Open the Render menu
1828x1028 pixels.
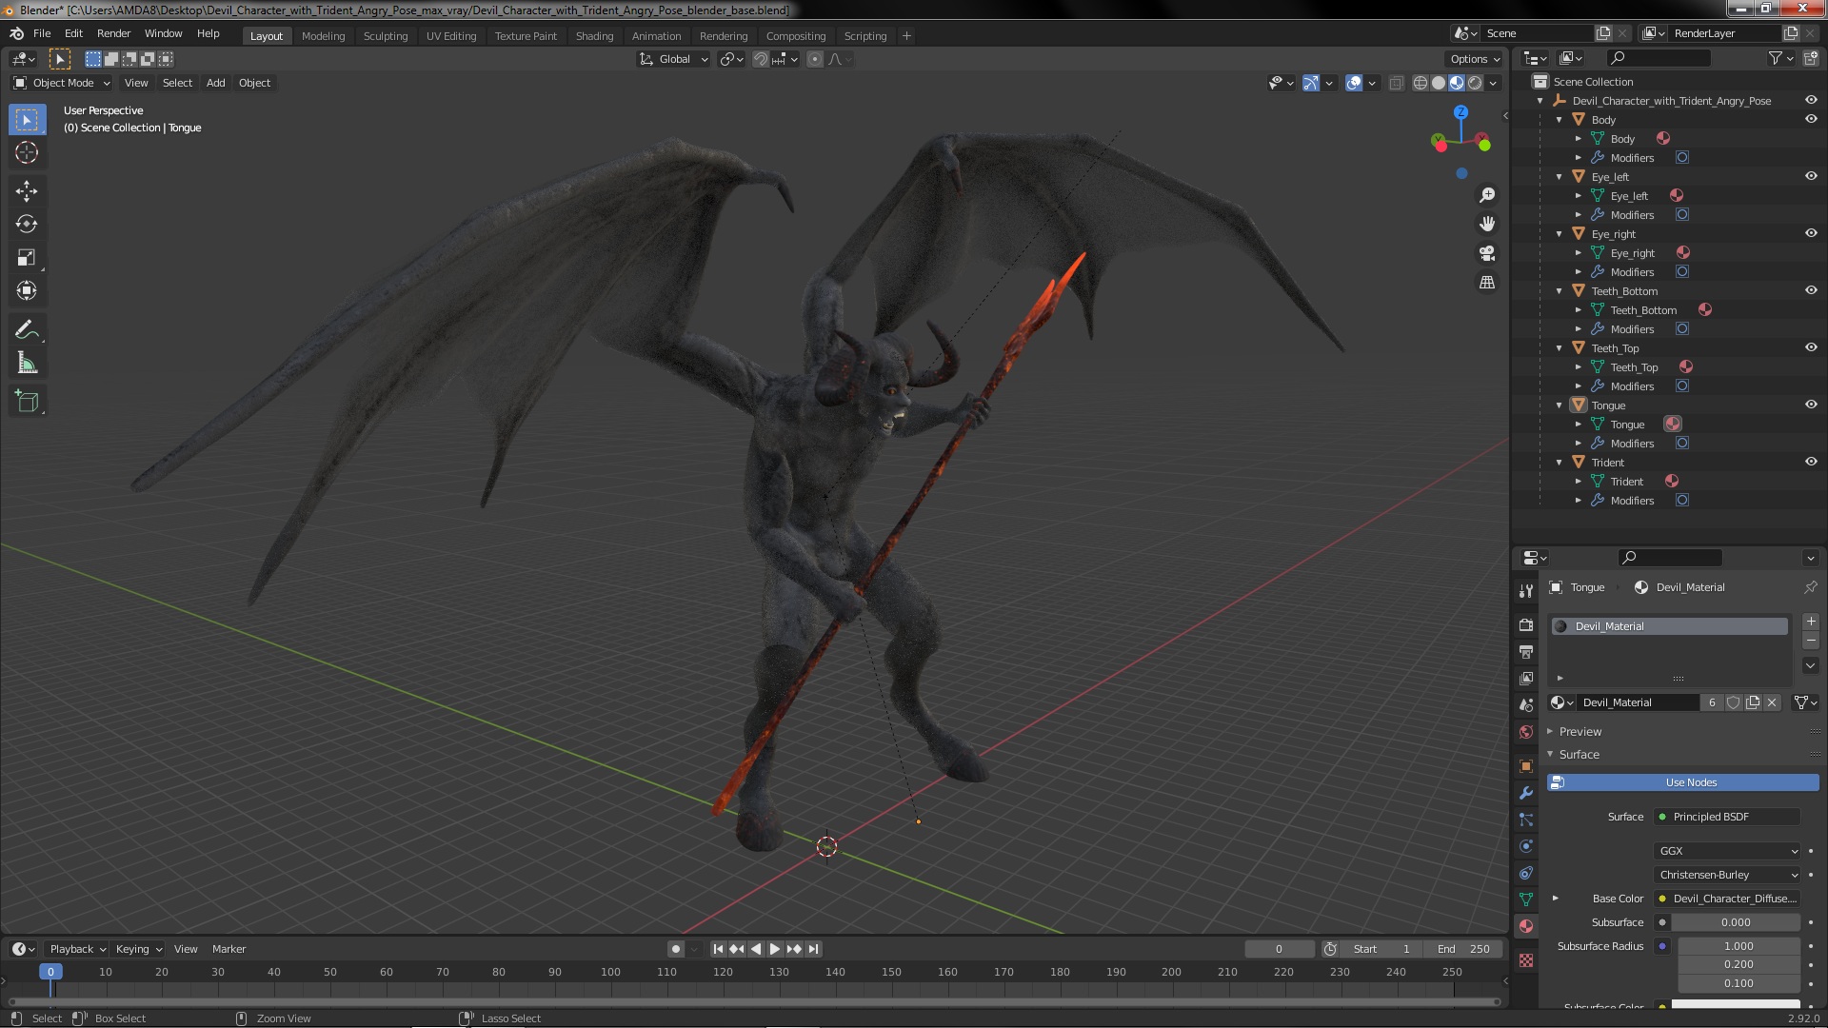[113, 33]
